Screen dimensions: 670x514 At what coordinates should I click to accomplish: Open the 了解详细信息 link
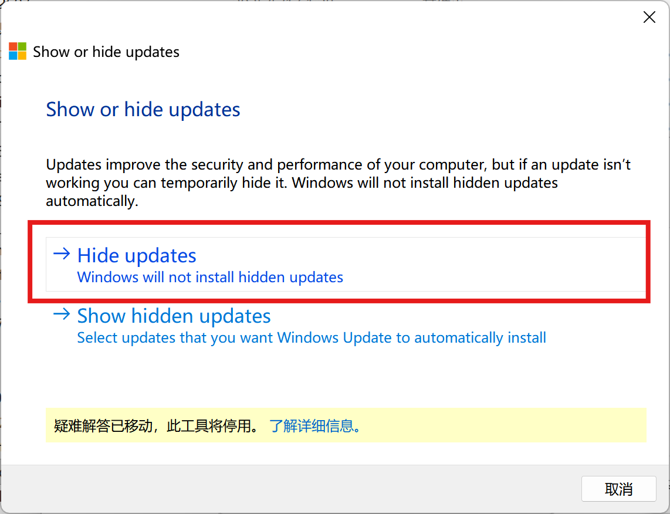[314, 426]
